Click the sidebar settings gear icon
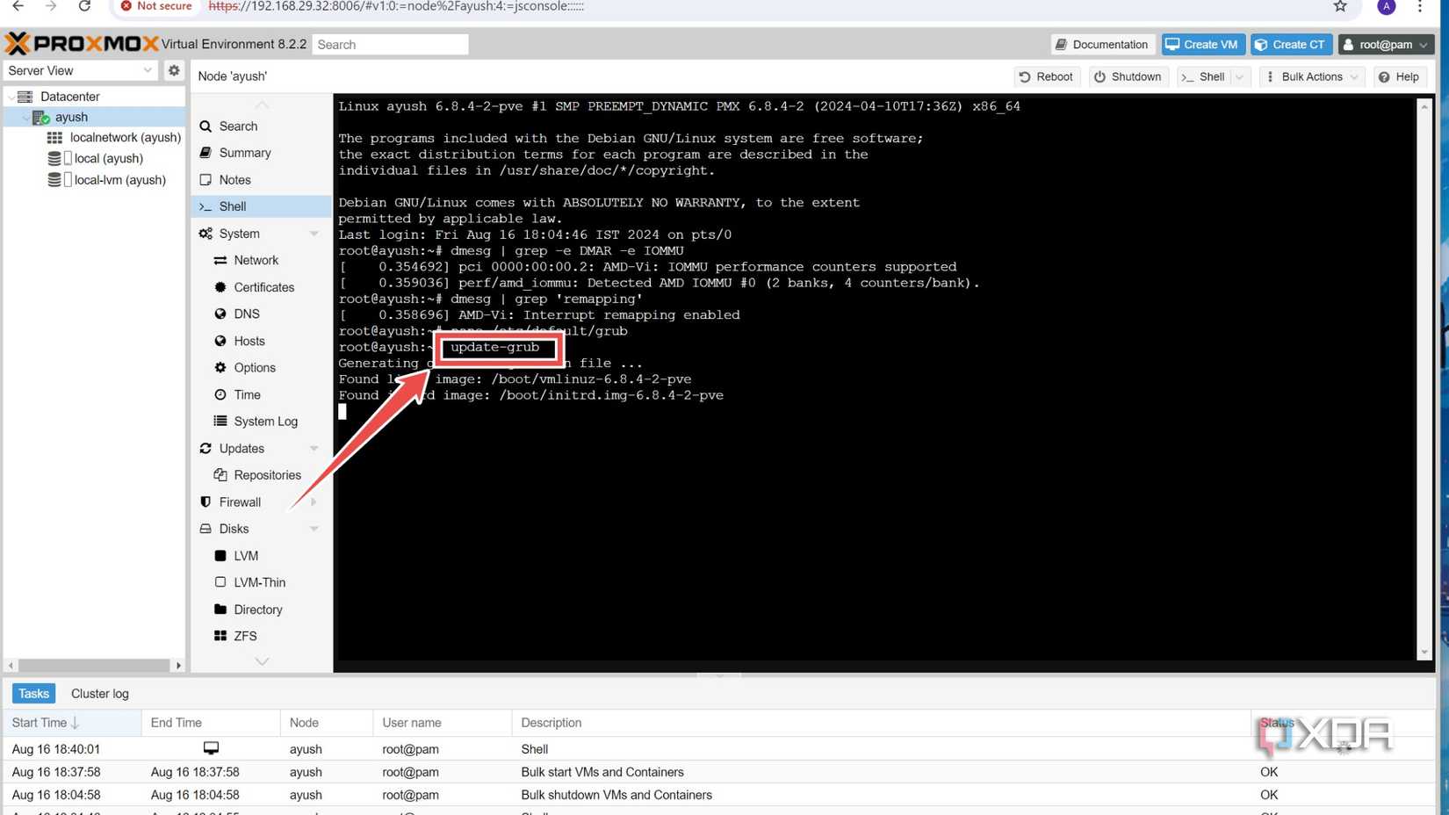The width and height of the screenshot is (1449, 815). coord(173,70)
